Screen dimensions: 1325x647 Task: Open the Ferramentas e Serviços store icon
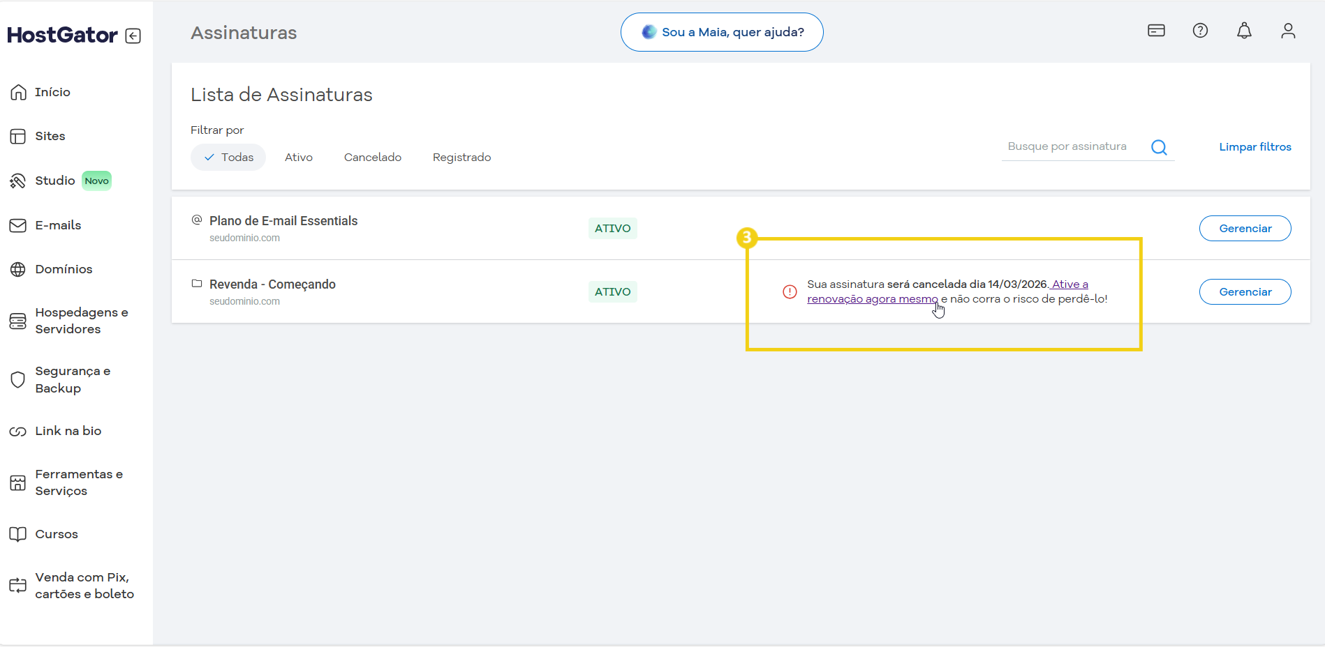(x=18, y=482)
